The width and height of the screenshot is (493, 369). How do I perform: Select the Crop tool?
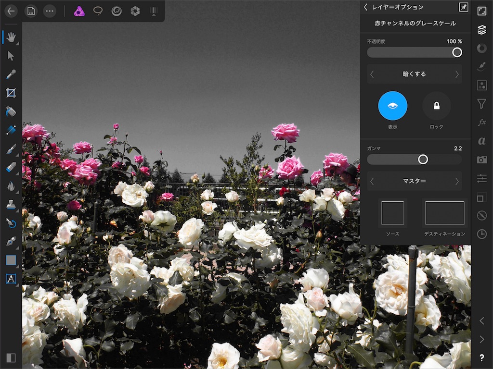[x=11, y=93]
